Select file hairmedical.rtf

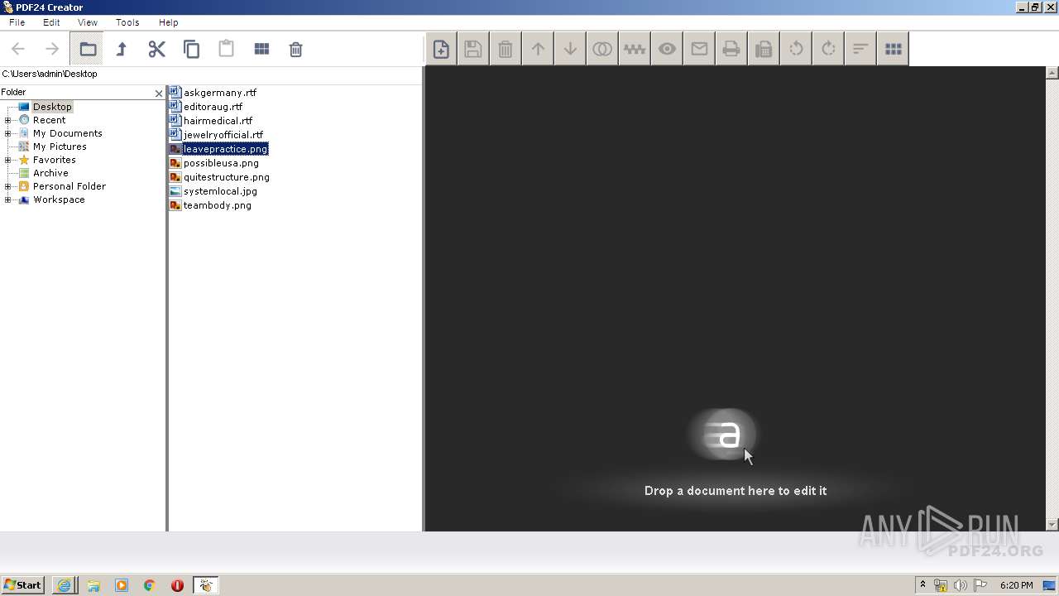click(218, 121)
